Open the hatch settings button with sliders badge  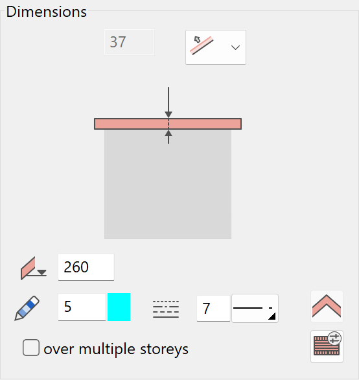tap(327, 346)
